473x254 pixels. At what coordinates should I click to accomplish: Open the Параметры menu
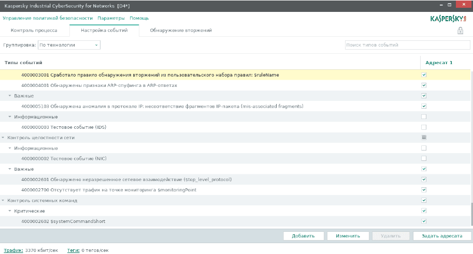click(x=111, y=18)
